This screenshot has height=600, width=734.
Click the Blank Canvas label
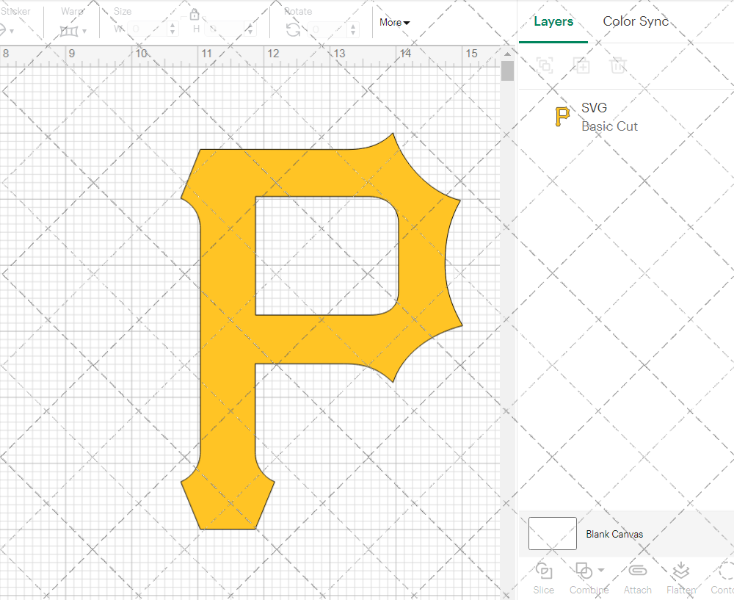click(x=614, y=534)
